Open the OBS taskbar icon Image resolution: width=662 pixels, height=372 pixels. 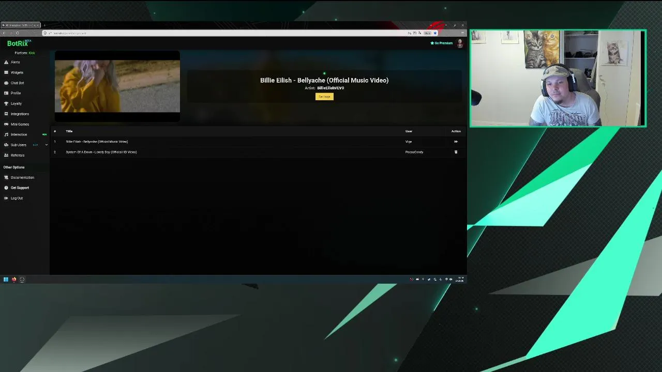point(22,280)
